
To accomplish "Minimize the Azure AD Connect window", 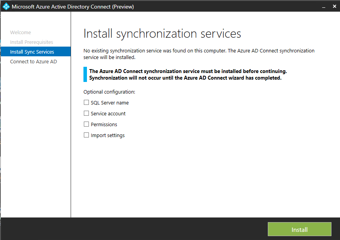I will [x=322, y=6].
